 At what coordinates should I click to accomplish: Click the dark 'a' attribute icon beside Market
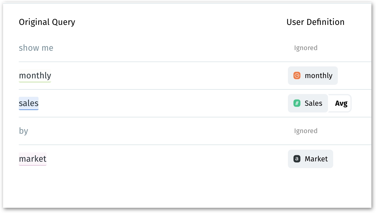coord(297,159)
